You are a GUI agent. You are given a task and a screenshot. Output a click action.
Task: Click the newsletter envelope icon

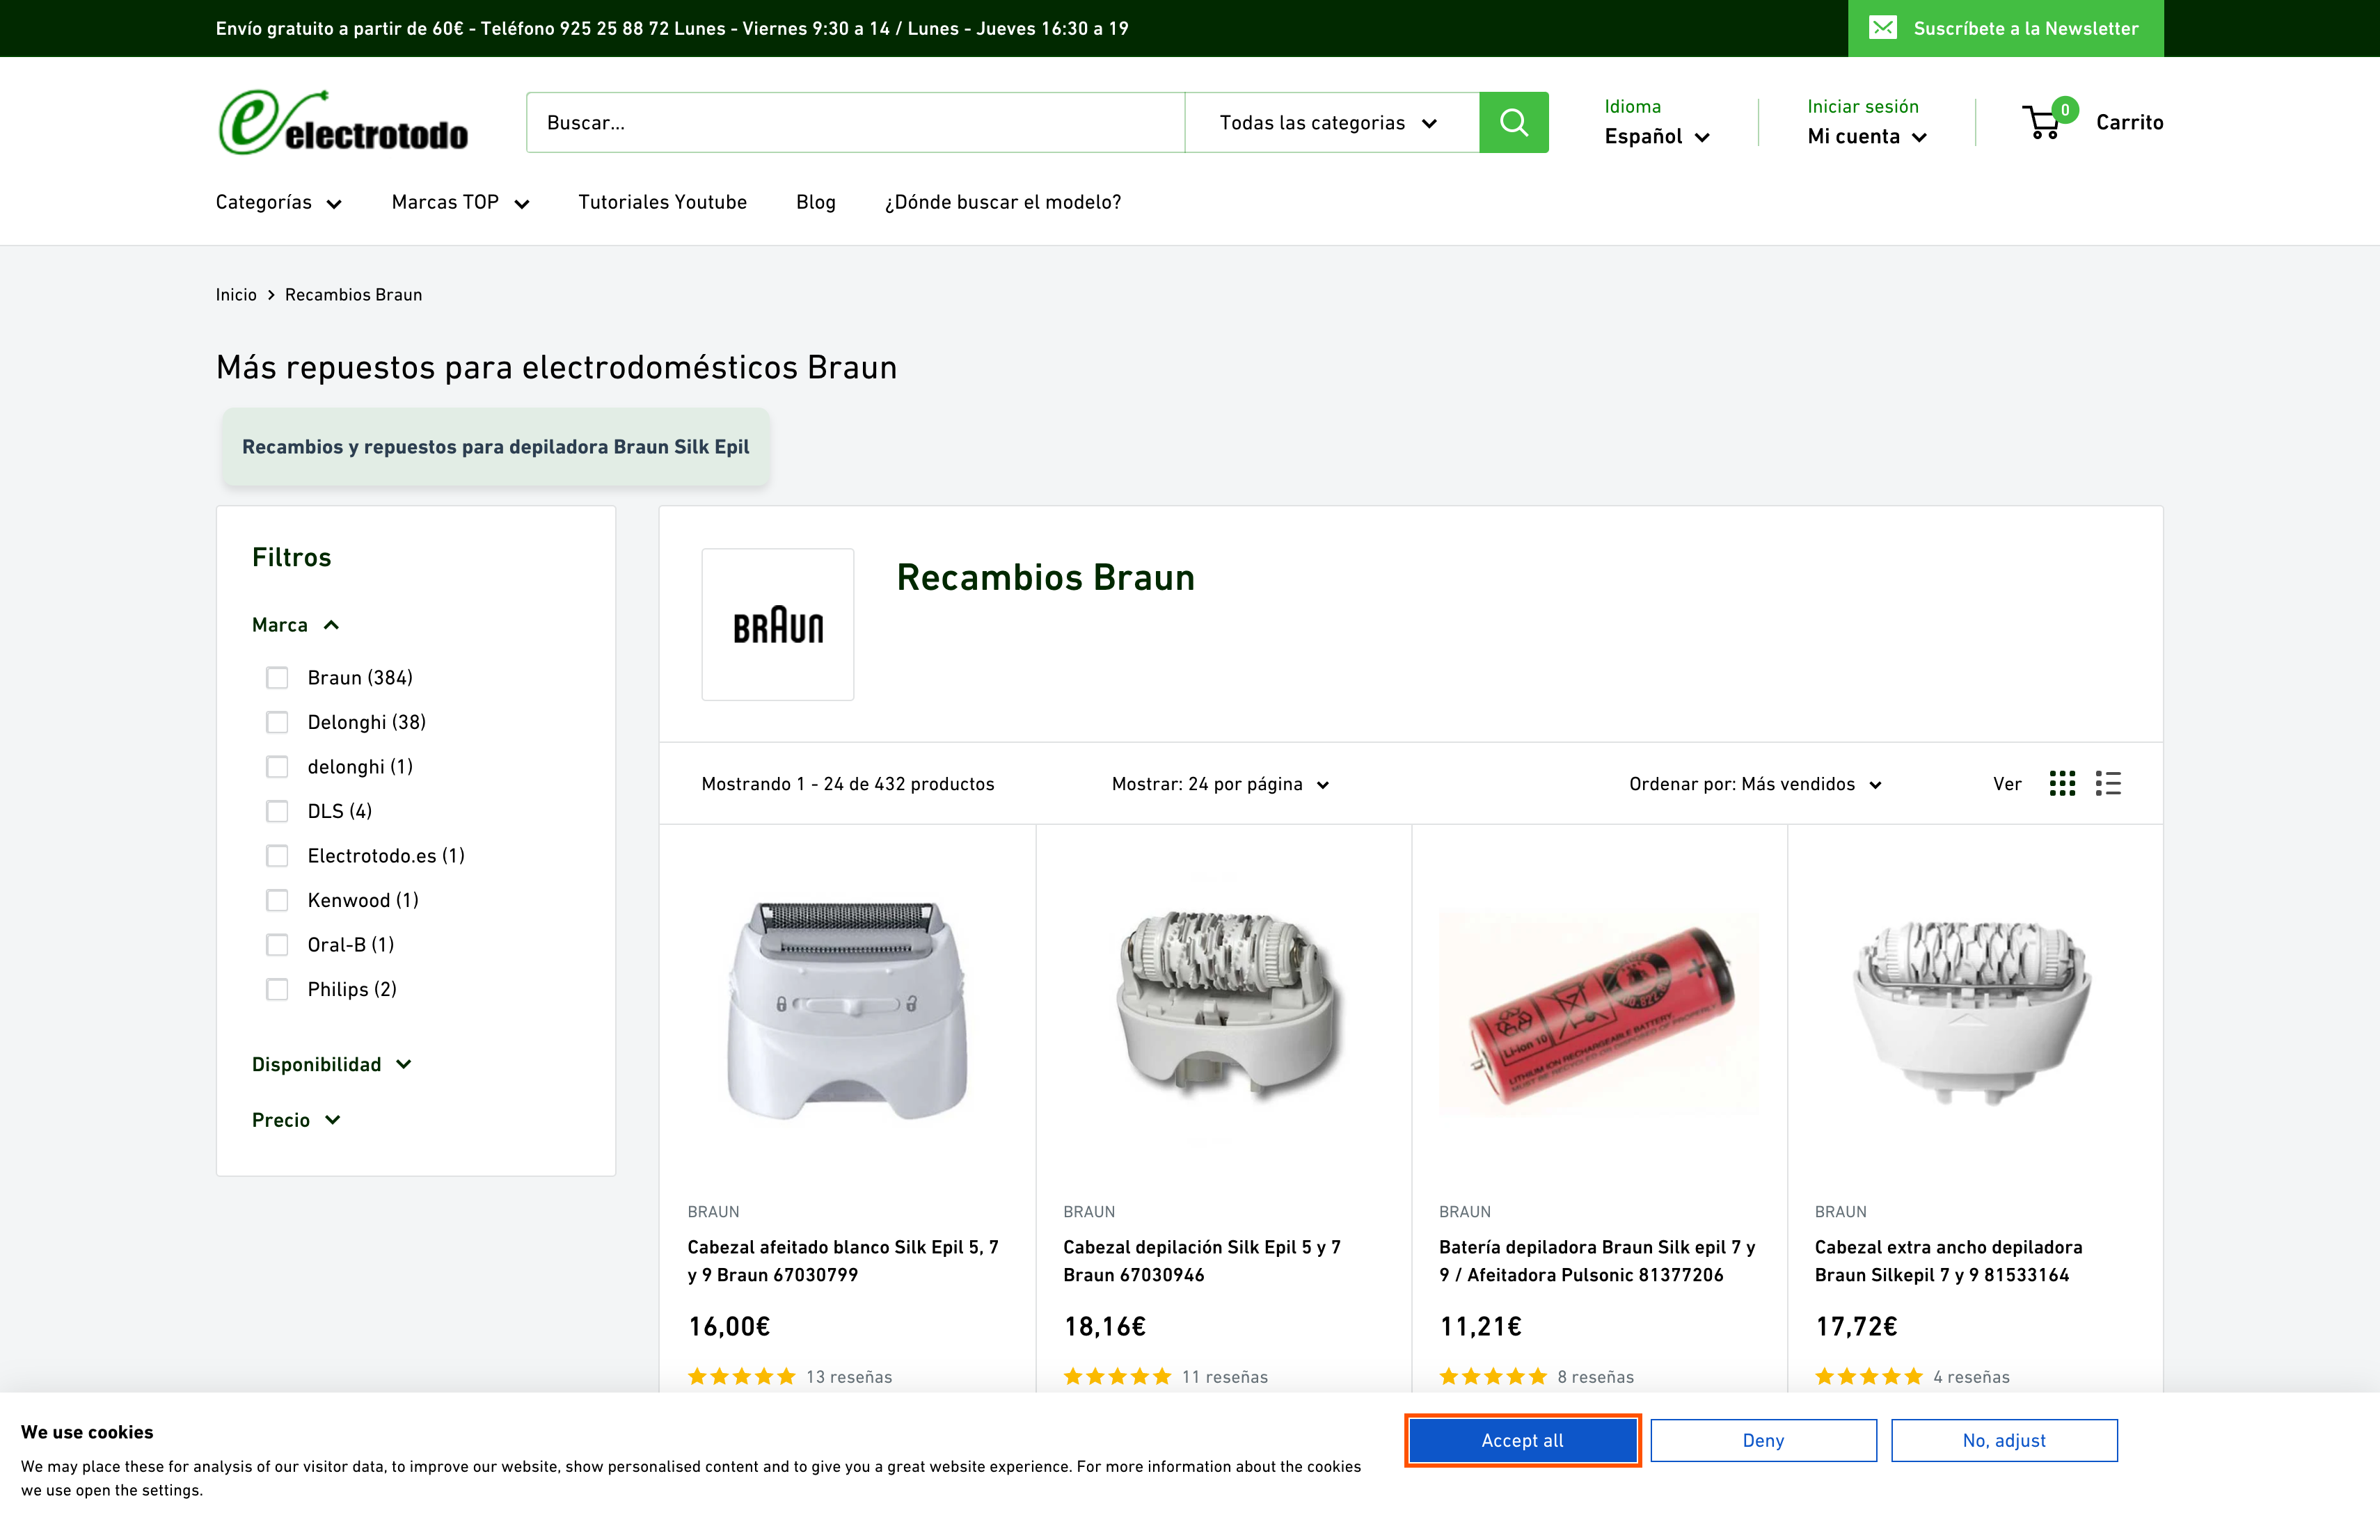click(x=1884, y=28)
